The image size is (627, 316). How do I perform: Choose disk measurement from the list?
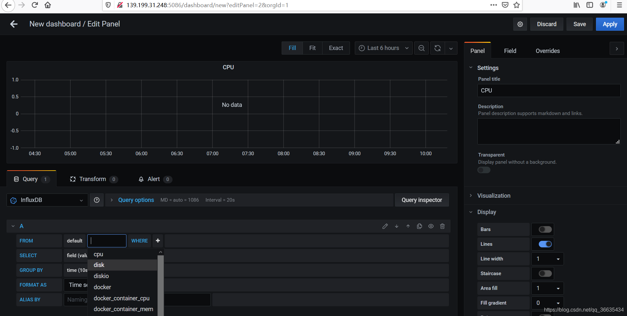pyautogui.click(x=123, y=265)
